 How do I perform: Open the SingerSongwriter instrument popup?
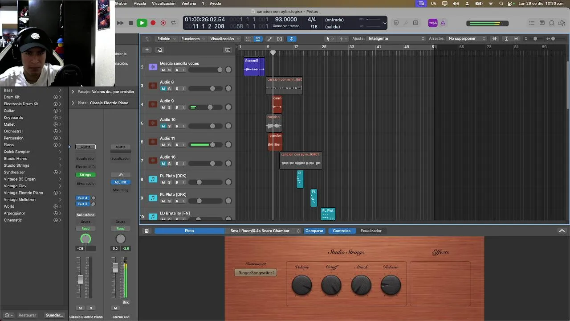[256, 272]
